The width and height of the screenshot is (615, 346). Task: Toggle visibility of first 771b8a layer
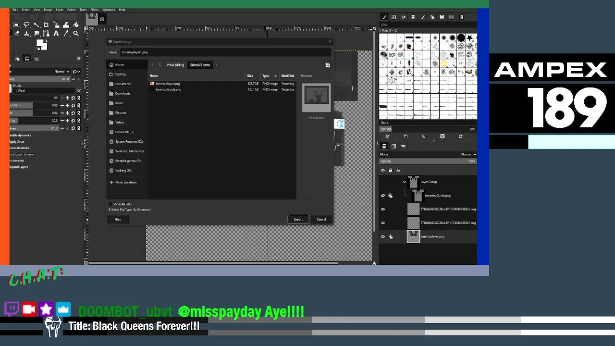coord(383,210)
